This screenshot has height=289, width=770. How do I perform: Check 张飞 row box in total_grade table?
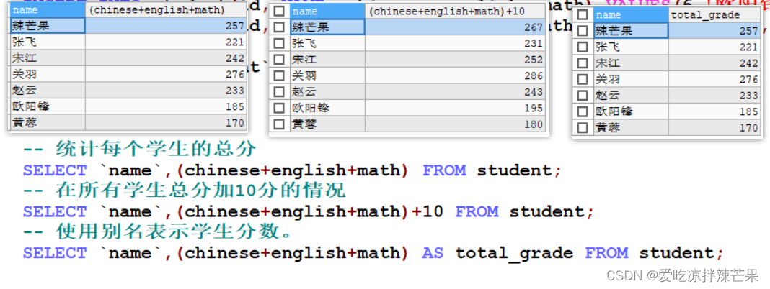pos(583,47)
